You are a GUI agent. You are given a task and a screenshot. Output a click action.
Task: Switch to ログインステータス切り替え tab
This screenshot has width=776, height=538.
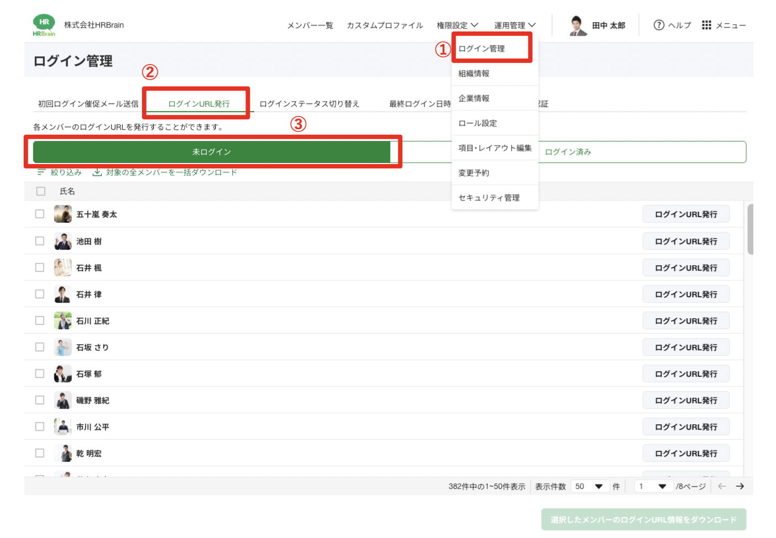pos(309,104)
